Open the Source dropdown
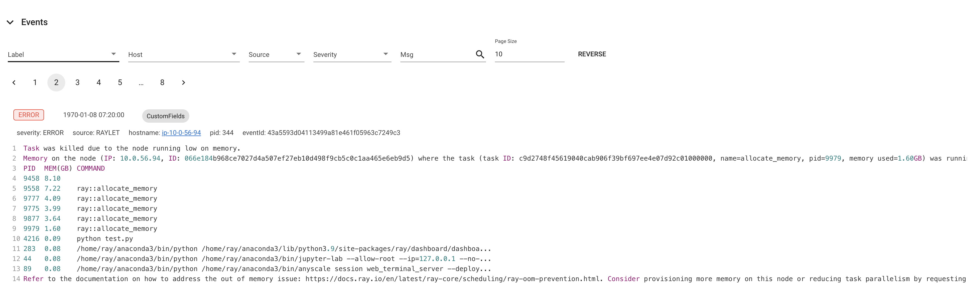The height and width of the screenshot is (290, 977). coord(276,55)
